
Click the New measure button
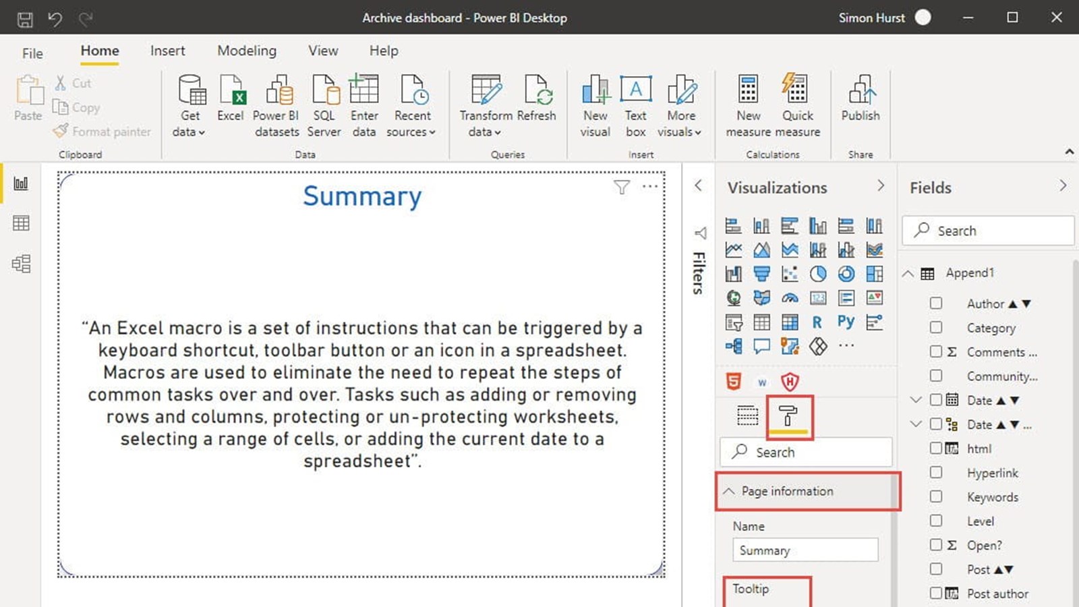pos(748,105)
